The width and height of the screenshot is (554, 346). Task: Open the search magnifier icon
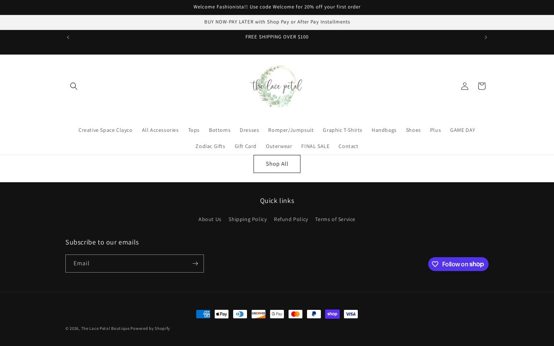click(74, 86)
